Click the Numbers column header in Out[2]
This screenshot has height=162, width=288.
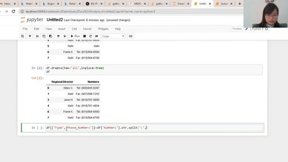click(93, 82)
